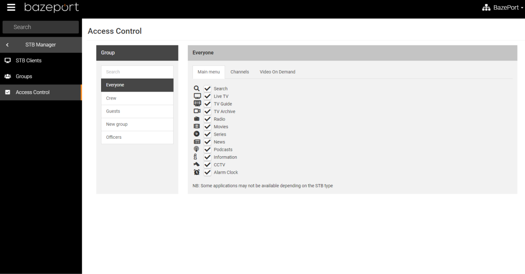Uncheck the Podcasts checkbox
Screen dimensions: 525x274
coord(207,150)
